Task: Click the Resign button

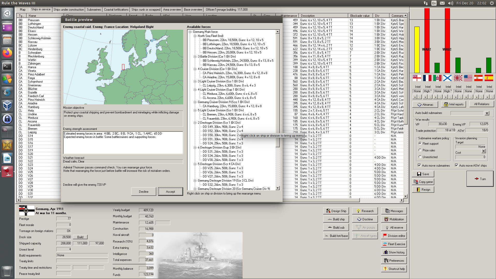Action: 423,190
